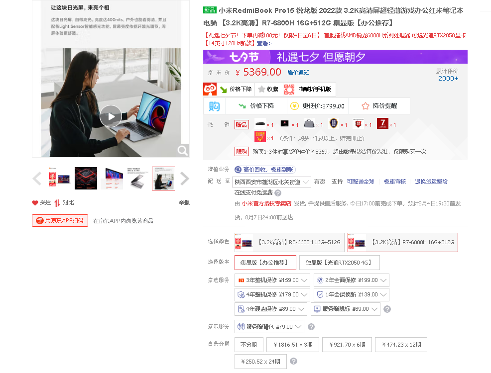Open 喵喵折手机版 QR code icon
The height and width of the screenshot is (373, 491).
pos(289,90)
